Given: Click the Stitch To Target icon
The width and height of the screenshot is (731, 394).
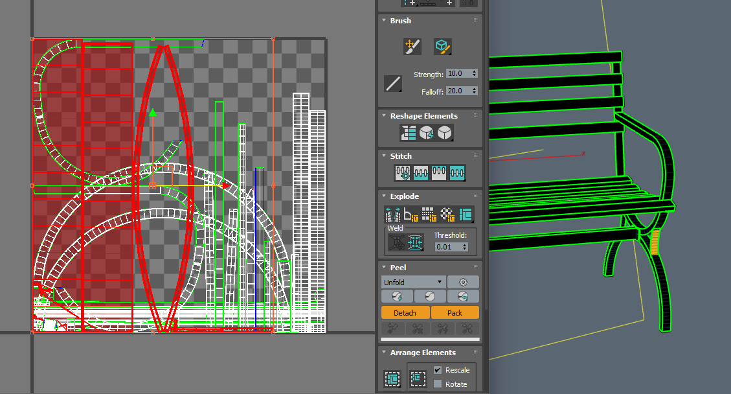Looking at the screenshot, I should click(403, 174).
